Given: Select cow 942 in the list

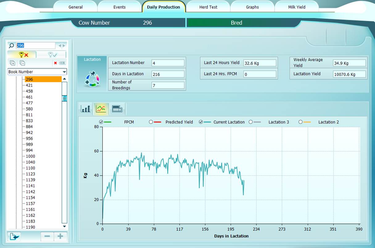Looking at the screenshot, I should [x=29, y=132].
